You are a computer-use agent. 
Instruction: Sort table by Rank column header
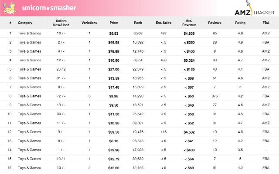point(138,23)
